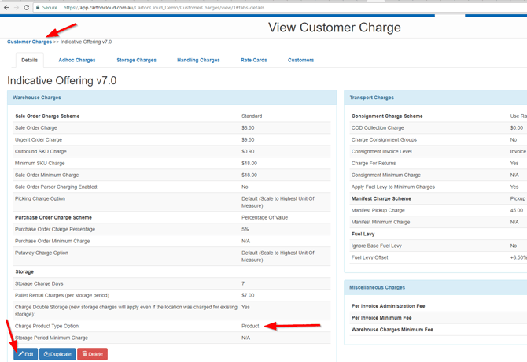Viewport: 527px width, 362px height.
Task: Switch to the Rate Cards tab
Action: point(254,60)
